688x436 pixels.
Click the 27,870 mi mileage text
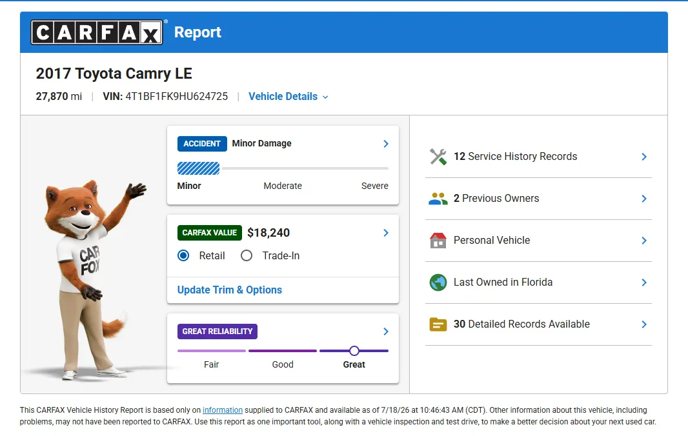(x=59, y=97)
